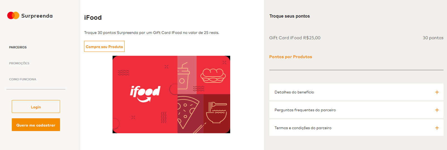Image resolution: width=447 pixels, height=150 pixels.
Task: Click the 30 pontos value
Action: 433,38
